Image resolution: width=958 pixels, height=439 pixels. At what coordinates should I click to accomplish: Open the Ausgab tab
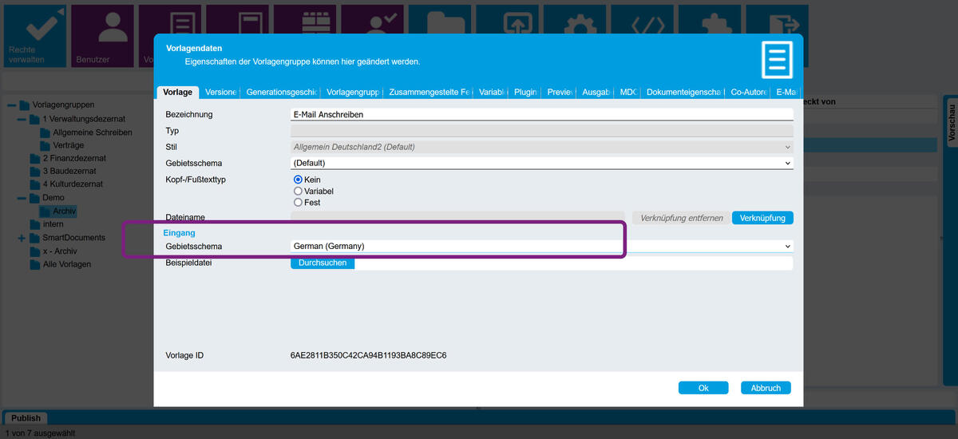tap(596, 93)
